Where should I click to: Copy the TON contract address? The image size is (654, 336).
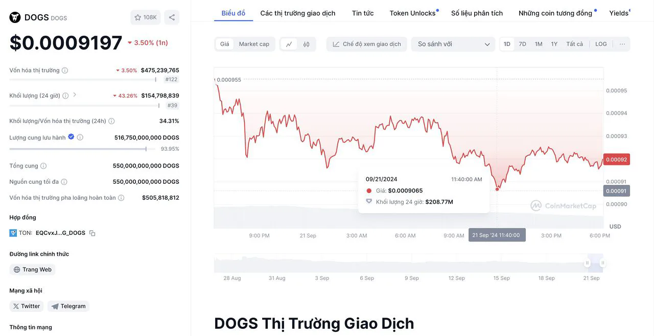click(x=92, y=233)
